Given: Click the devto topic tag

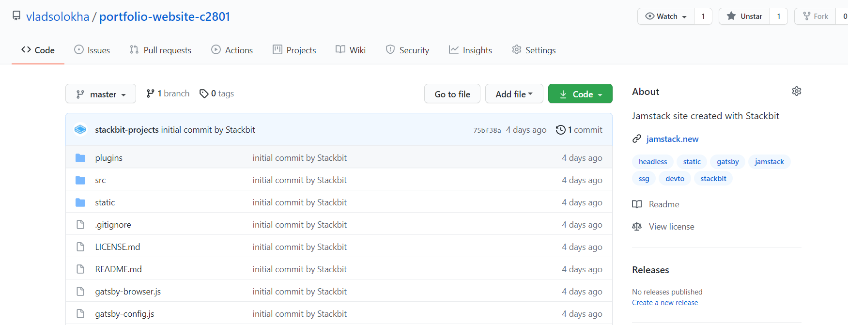Looking at the screenshot, I should 675,179.
